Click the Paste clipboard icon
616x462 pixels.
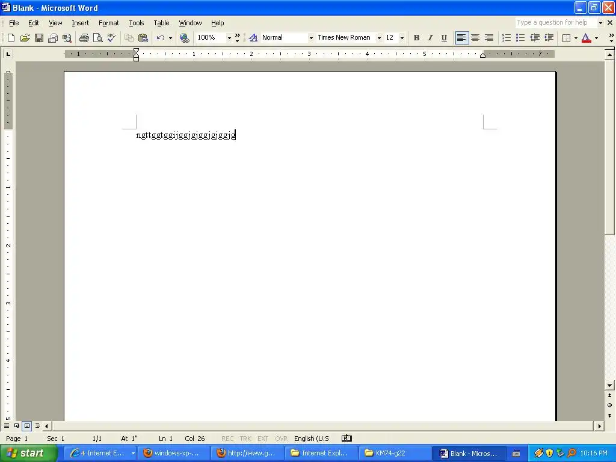143,38
